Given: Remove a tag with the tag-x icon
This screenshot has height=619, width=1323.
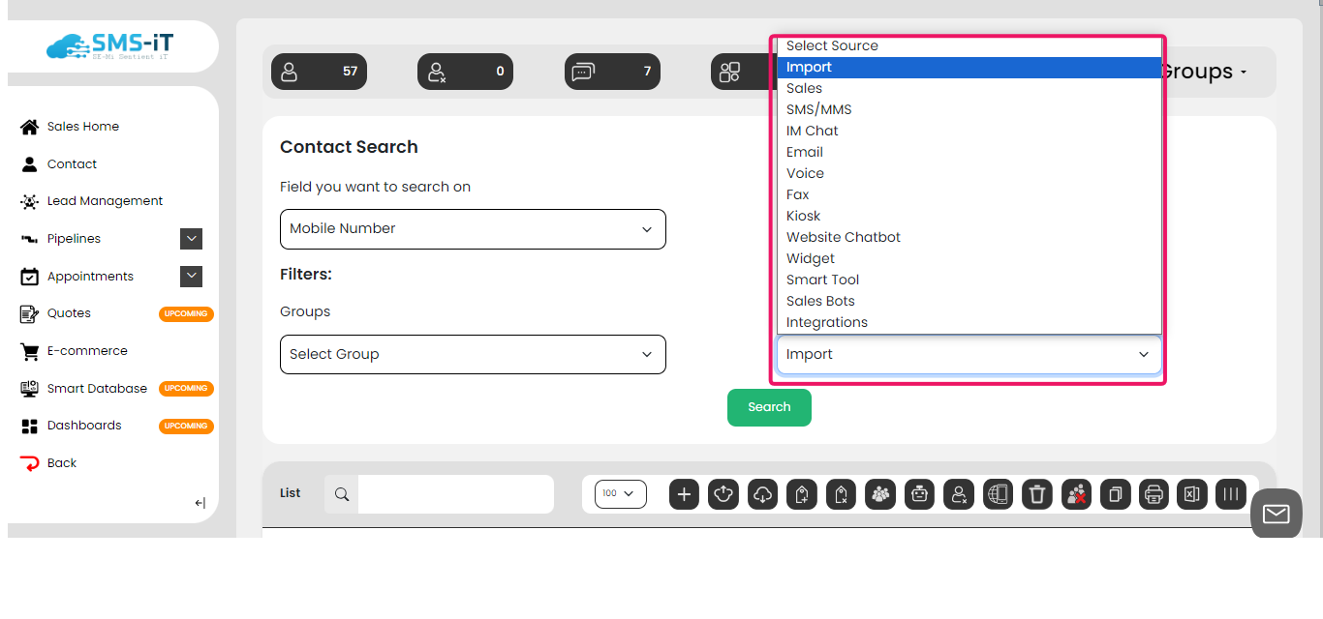Looking at the screenshot, I should [841, 494].
